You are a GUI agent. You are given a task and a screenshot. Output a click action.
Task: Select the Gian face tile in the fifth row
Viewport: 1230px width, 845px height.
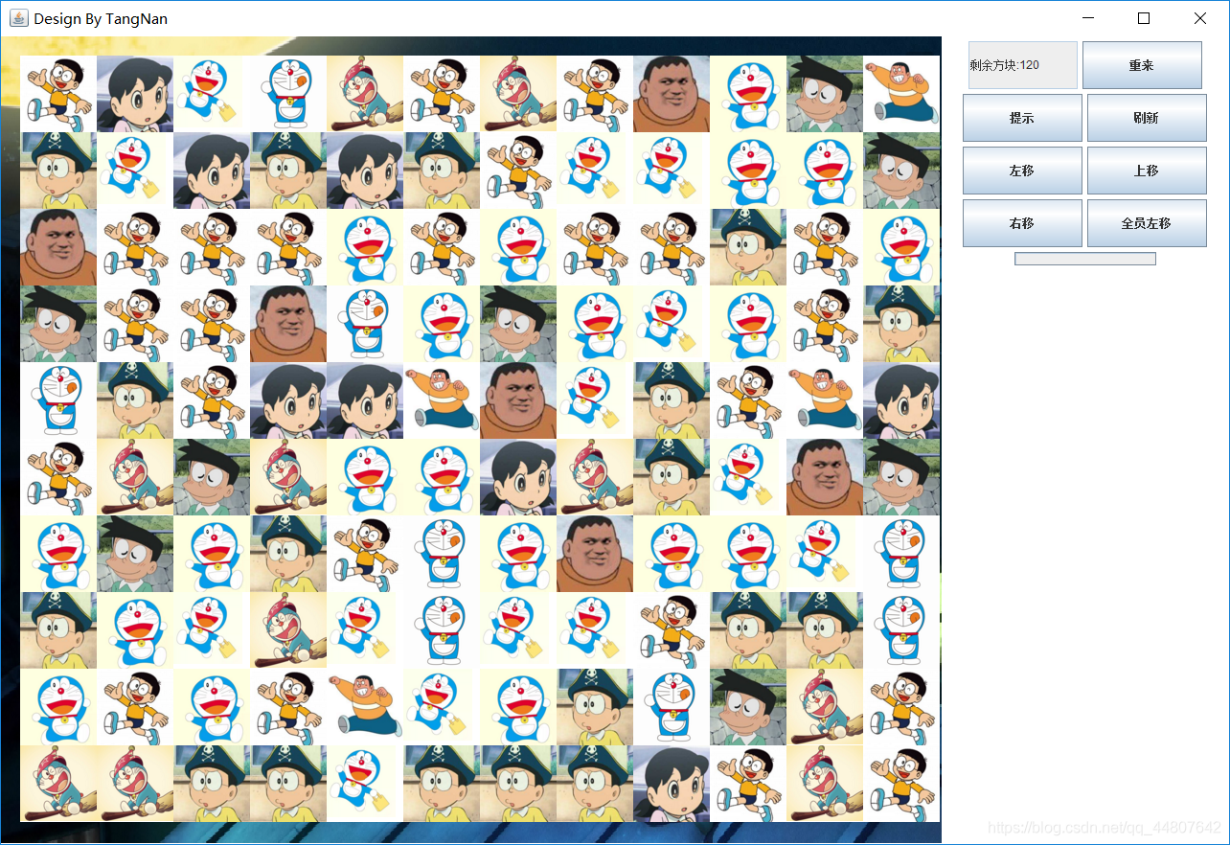[518, 400]
